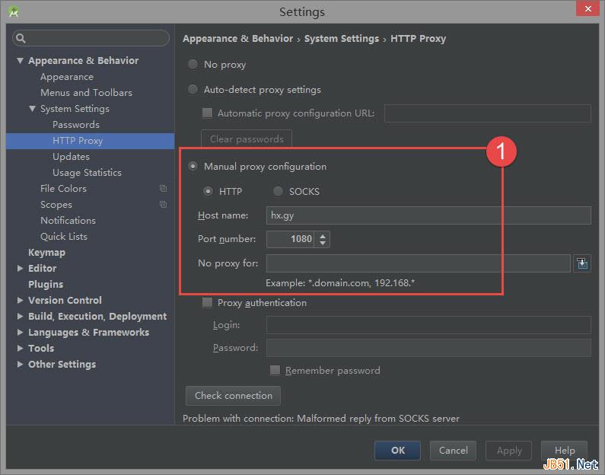Increase port number with the up arrow
Viewport: 605px width, 475px height.
(323, 235)
